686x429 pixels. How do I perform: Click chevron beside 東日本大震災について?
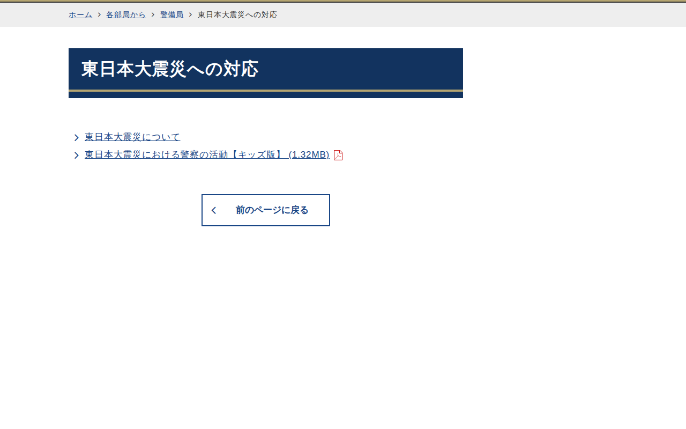(x=76, y=138)
